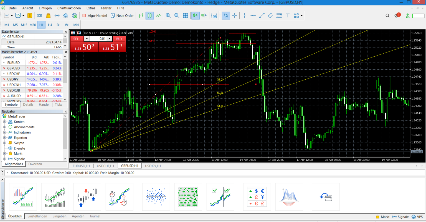
Task: Open the Datei menu
Action: tap(12, 8)
